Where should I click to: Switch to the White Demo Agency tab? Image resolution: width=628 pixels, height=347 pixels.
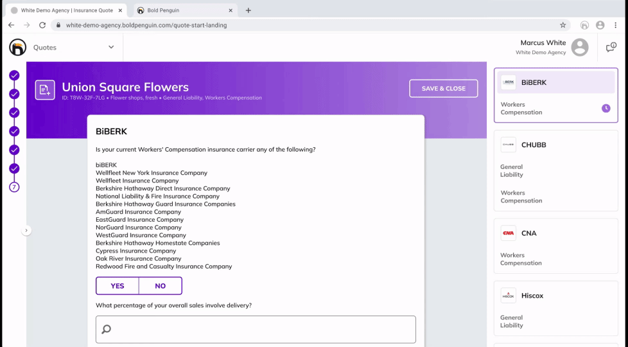tap(66, 10)
